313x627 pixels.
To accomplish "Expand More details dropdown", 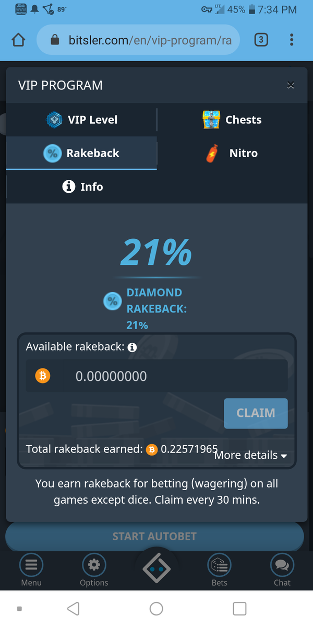I will click(x=250, y=455).
